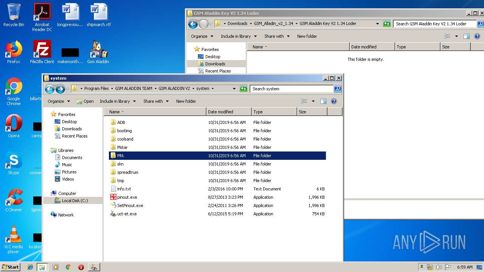Viewport: 484px width, 272px height.
Task: Open Internet Explorer from the taskbar
Action: tap(30, 267)
